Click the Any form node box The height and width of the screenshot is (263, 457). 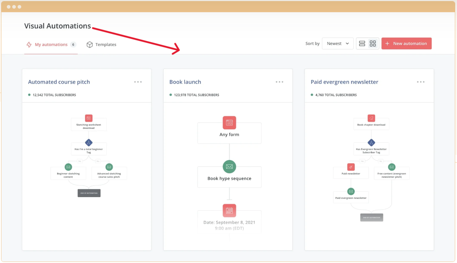(x=229, y=133)
